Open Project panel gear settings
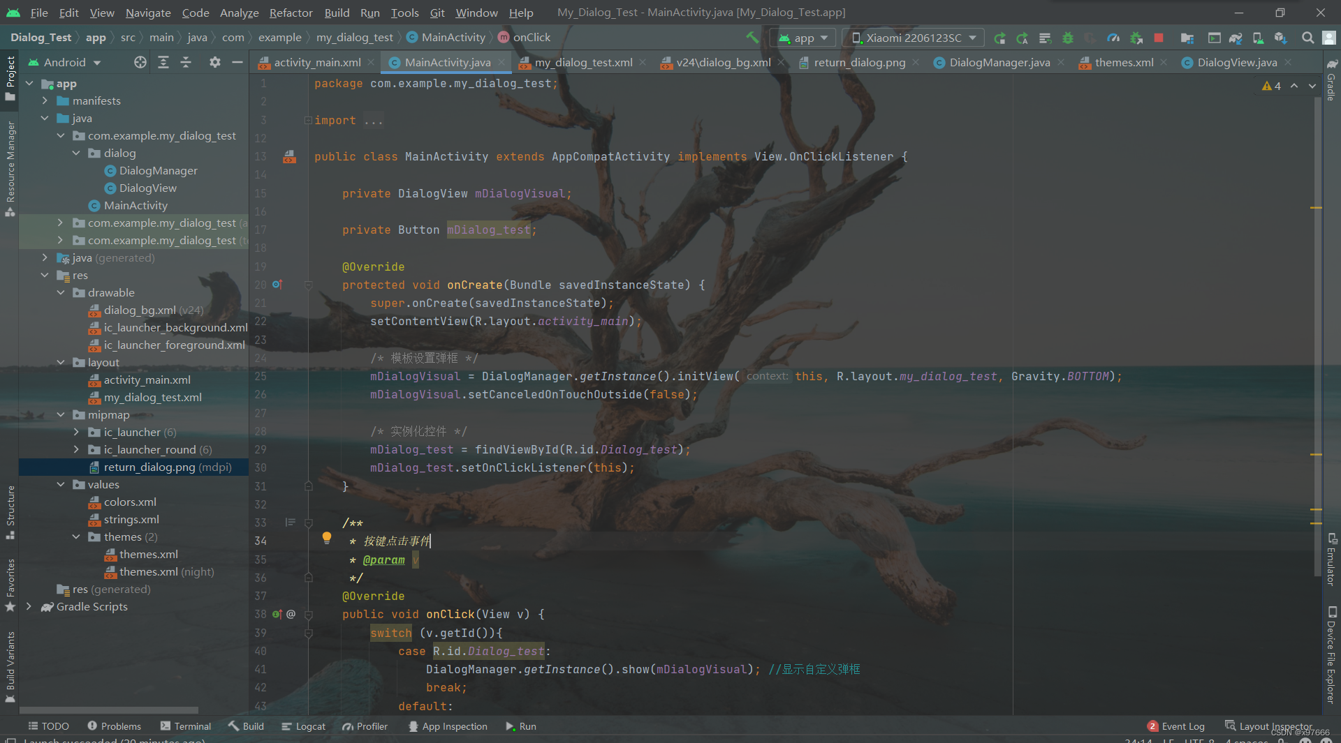The width and height of the screenshot is (1341, 743). 215,62
